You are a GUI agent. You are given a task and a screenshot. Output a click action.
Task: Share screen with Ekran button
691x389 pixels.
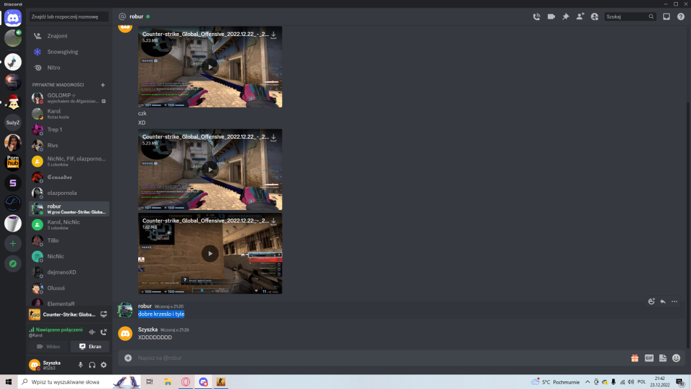click(90, 346)
